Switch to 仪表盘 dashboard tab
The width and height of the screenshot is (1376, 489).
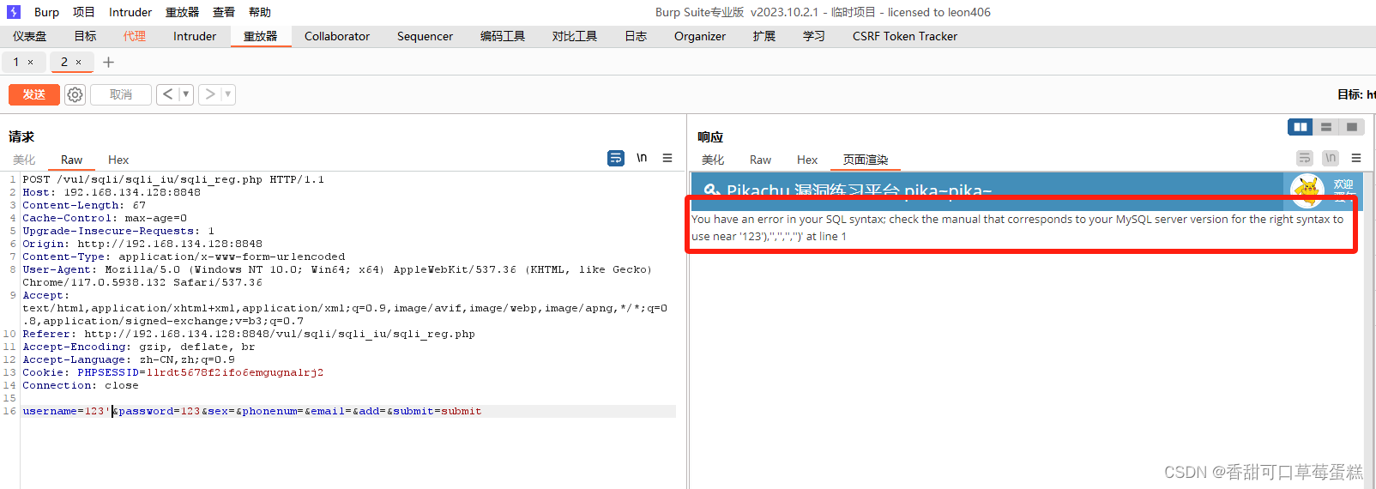pos(30,36)
